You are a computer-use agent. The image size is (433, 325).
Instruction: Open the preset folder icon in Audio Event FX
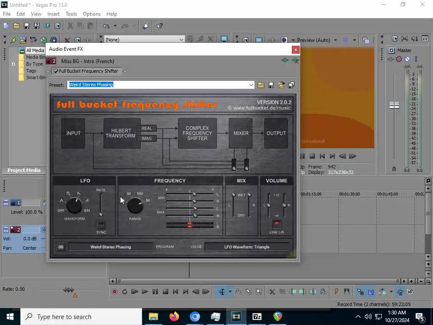tap(260, 85)
